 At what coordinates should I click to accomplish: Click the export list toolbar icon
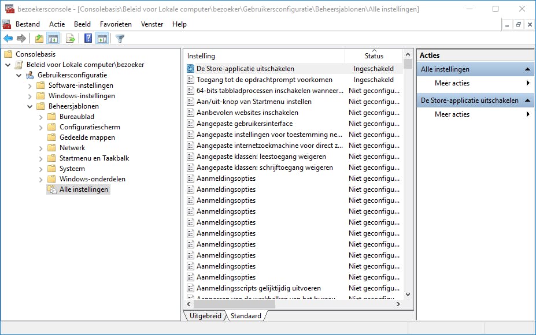[x=69, y=38]
